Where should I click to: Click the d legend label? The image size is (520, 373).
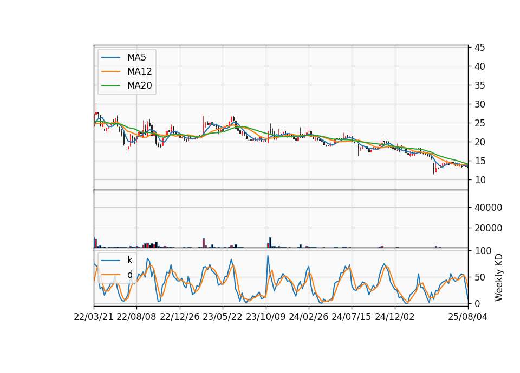tap(129, 275)
